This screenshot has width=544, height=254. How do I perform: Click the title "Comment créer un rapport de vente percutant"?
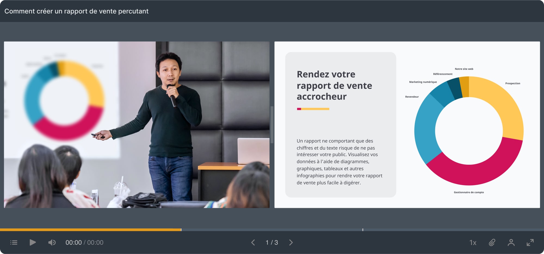pyautogui.click(x=76, y=11)
